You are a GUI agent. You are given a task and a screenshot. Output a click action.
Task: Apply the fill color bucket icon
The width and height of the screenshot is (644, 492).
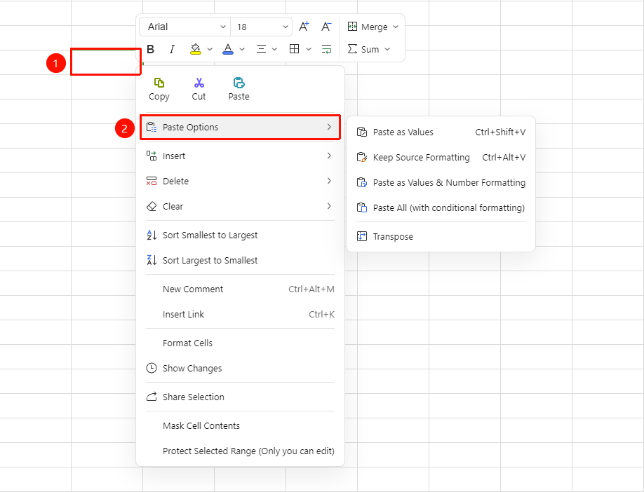tap(196, 49)
